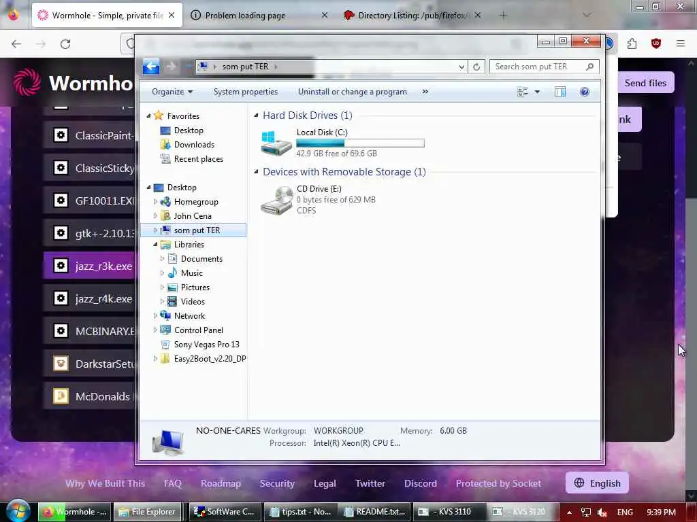Switch to the Wormhole browser tab
The width and height of the screenshot is (697, 522).
click(107, 15)
